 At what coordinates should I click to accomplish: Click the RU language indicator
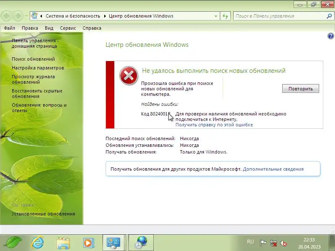250,242
